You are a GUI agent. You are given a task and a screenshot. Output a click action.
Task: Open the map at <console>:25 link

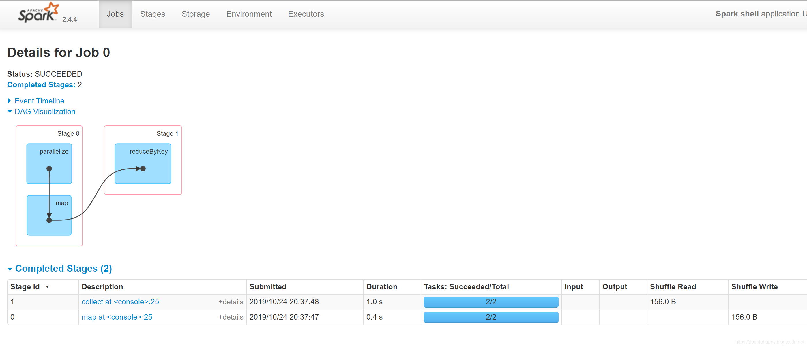117,317
